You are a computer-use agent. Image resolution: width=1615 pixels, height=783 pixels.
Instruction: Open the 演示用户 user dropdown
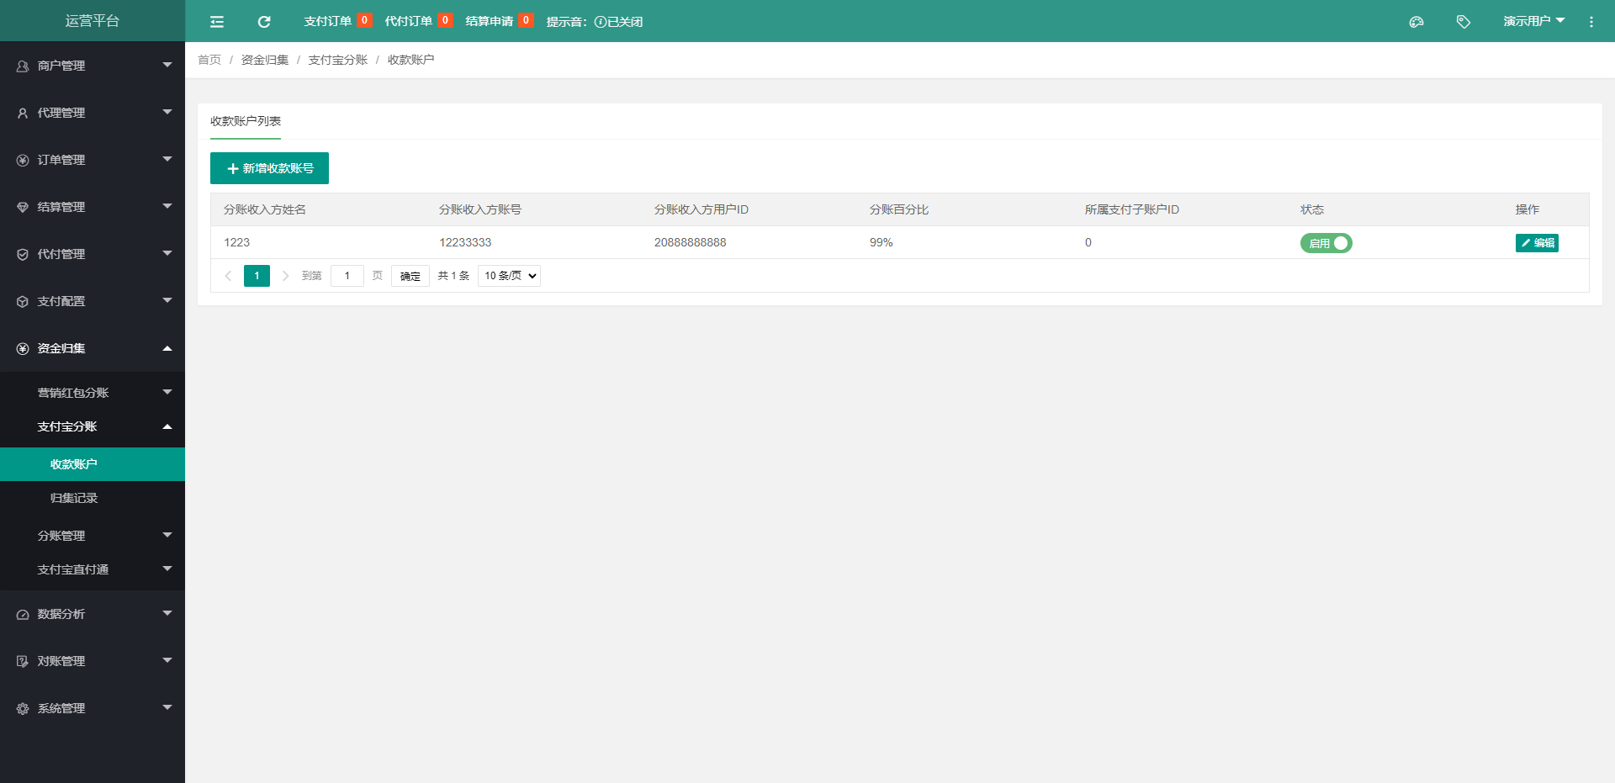click(x=1533, y=21)
